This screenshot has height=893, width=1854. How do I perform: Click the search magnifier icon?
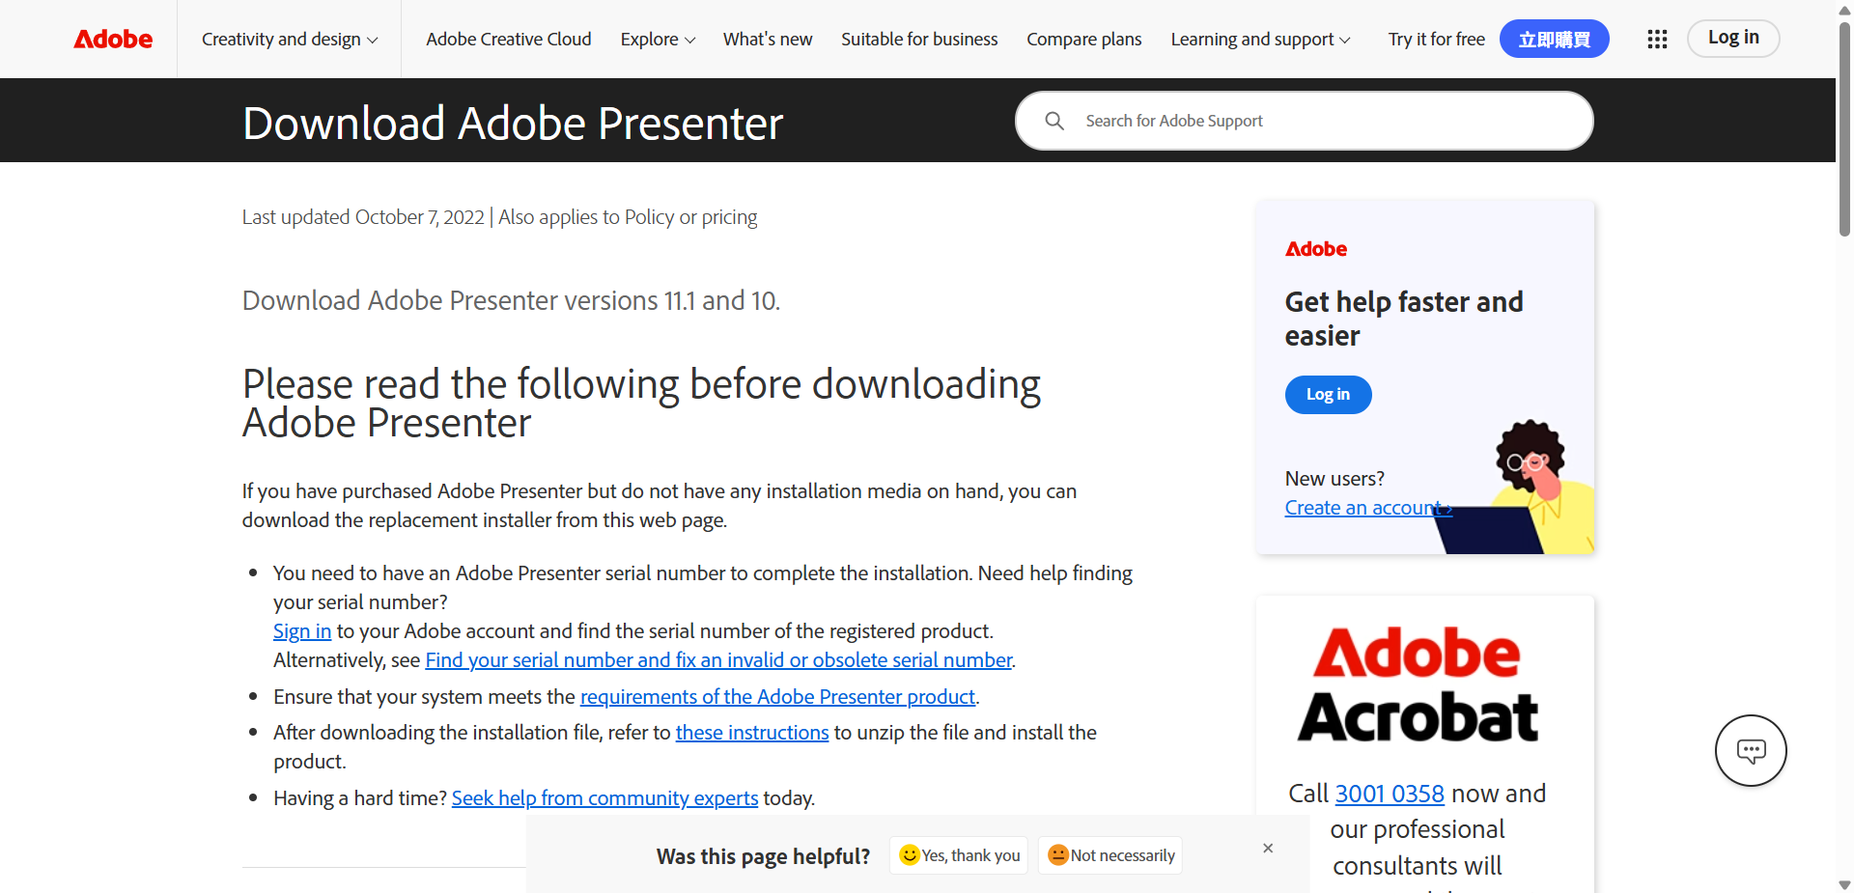coord(1054,121)
